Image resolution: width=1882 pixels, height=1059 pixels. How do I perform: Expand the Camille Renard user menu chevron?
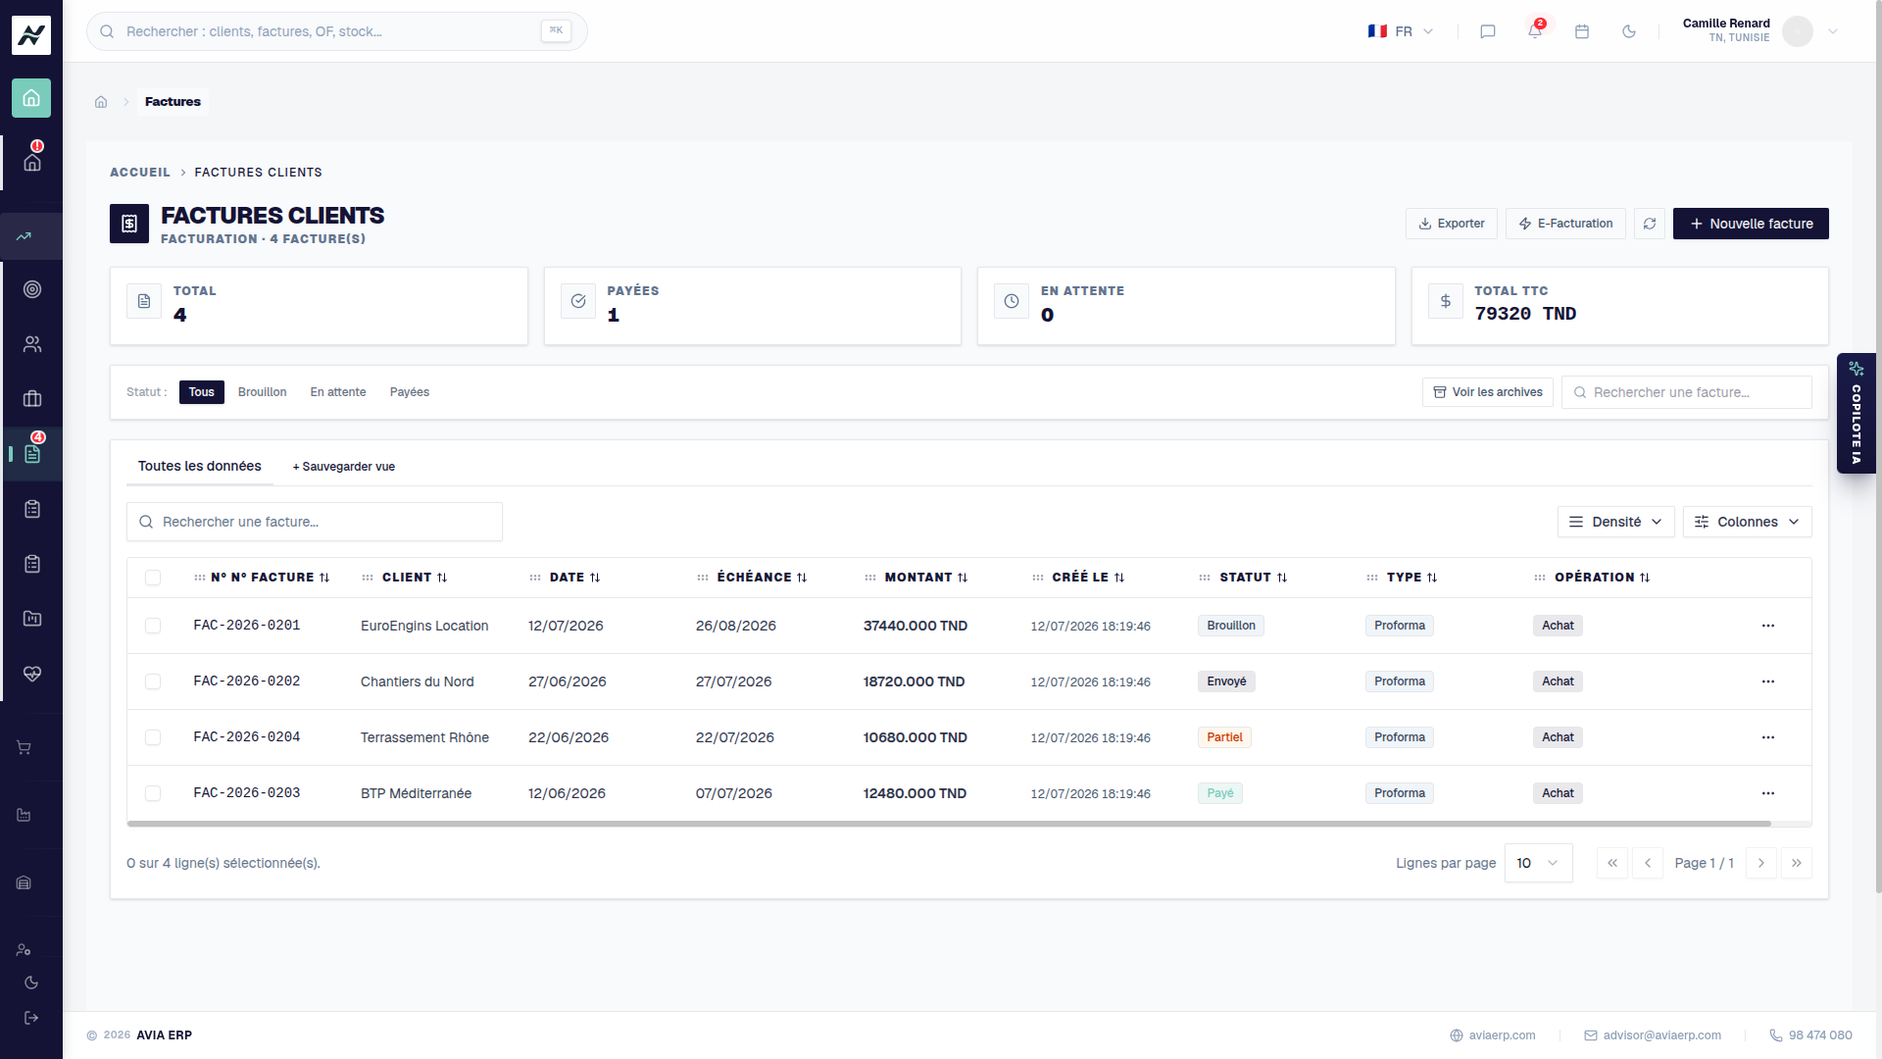tap(1833, 31)
